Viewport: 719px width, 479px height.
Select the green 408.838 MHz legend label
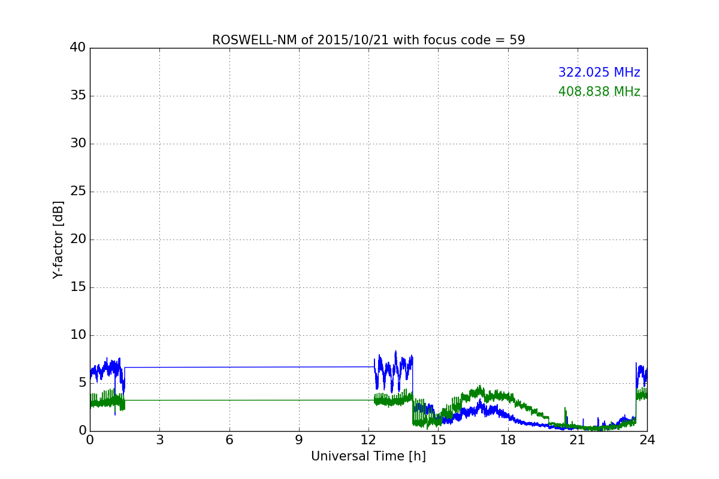coord(599,92)
